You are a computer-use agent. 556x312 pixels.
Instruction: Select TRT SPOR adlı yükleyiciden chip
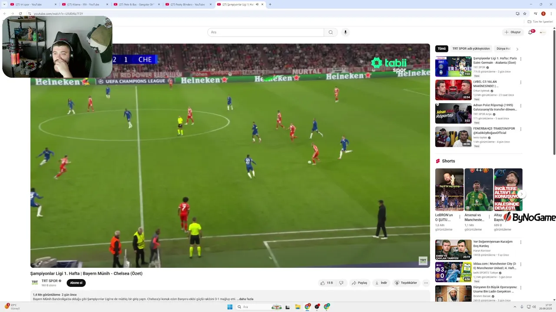point(471,49)
